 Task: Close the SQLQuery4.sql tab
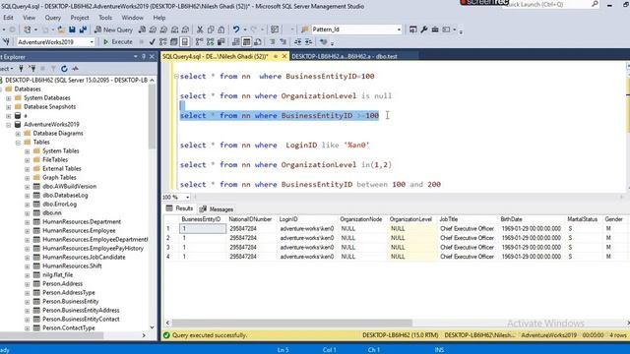284,57
